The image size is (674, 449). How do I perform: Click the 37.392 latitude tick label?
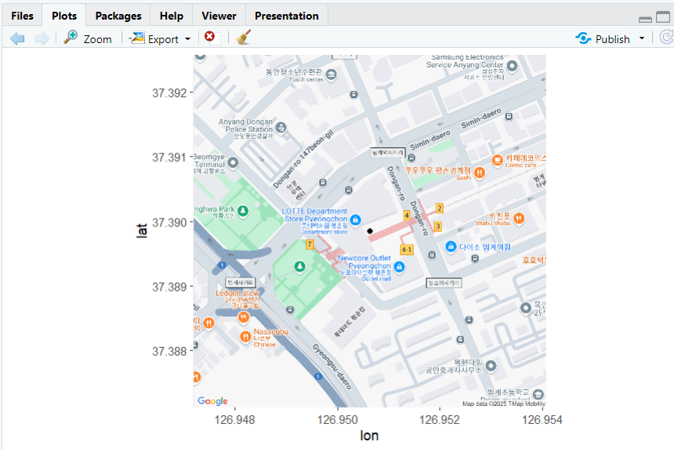(169, 92)
